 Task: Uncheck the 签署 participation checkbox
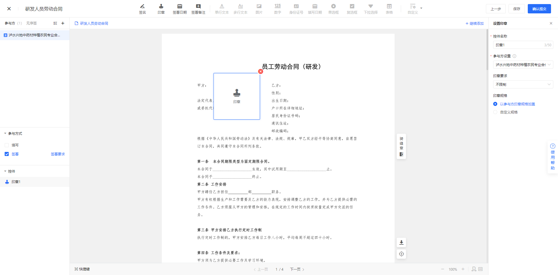click(x=7, y=154)
